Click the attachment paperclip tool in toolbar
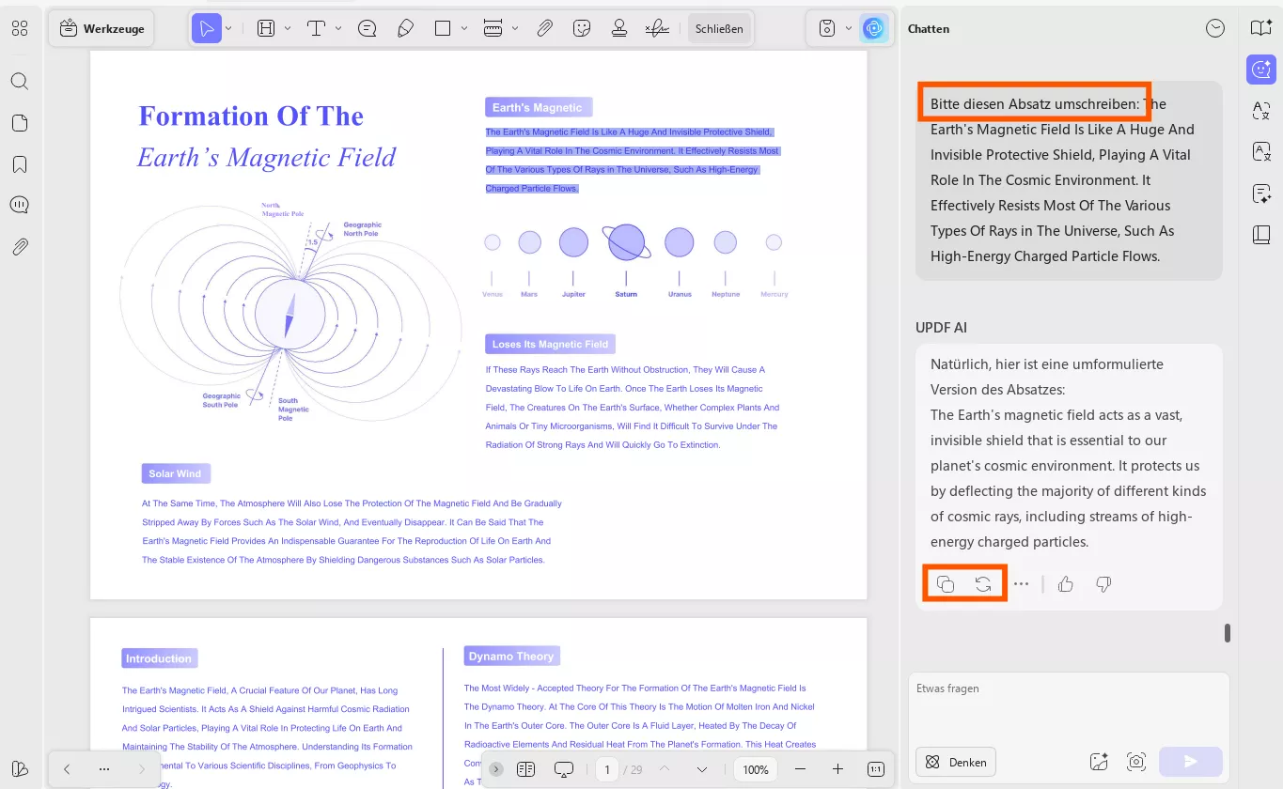Viewport: 1283px width, 789px height. [x=544, y=28]
